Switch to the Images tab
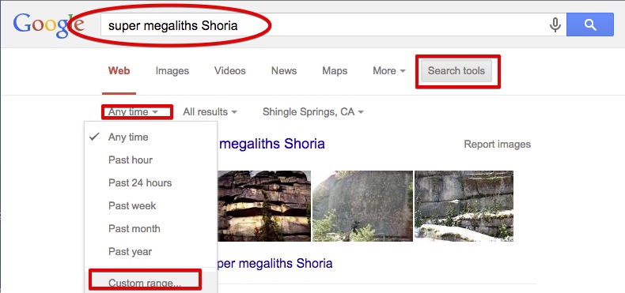The width and height of the screenshot is (625, 293). (x=172, y=71)
